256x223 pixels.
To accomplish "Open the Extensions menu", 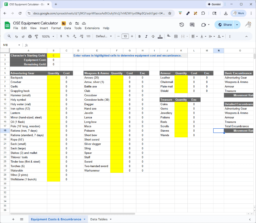I will coord(92,28).
